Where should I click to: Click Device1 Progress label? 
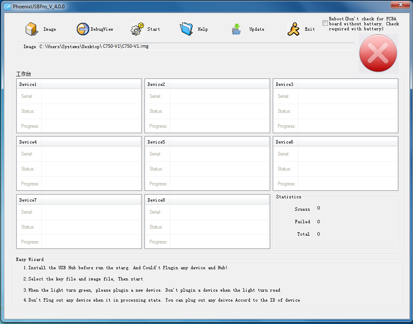click(x=30, y=127)
